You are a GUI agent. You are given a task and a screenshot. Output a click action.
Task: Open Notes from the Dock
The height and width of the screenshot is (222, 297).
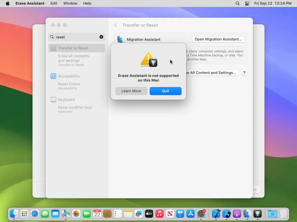[x=128, y=214]
